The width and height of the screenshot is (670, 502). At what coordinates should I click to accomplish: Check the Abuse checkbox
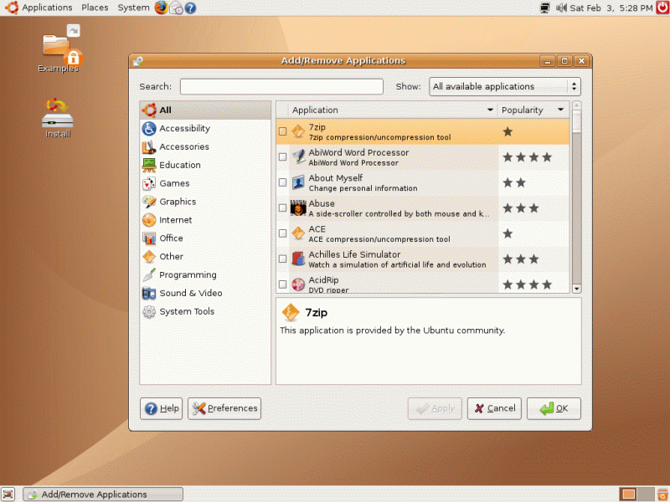pos(282,207)
